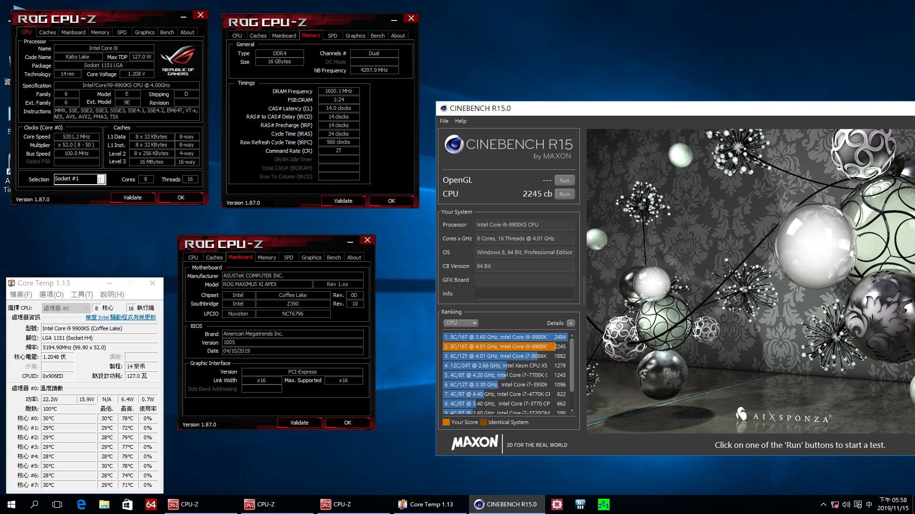Show hidden system tray icons
The height and width of the screenshot is (514, 915).
(x=823, y=504)
